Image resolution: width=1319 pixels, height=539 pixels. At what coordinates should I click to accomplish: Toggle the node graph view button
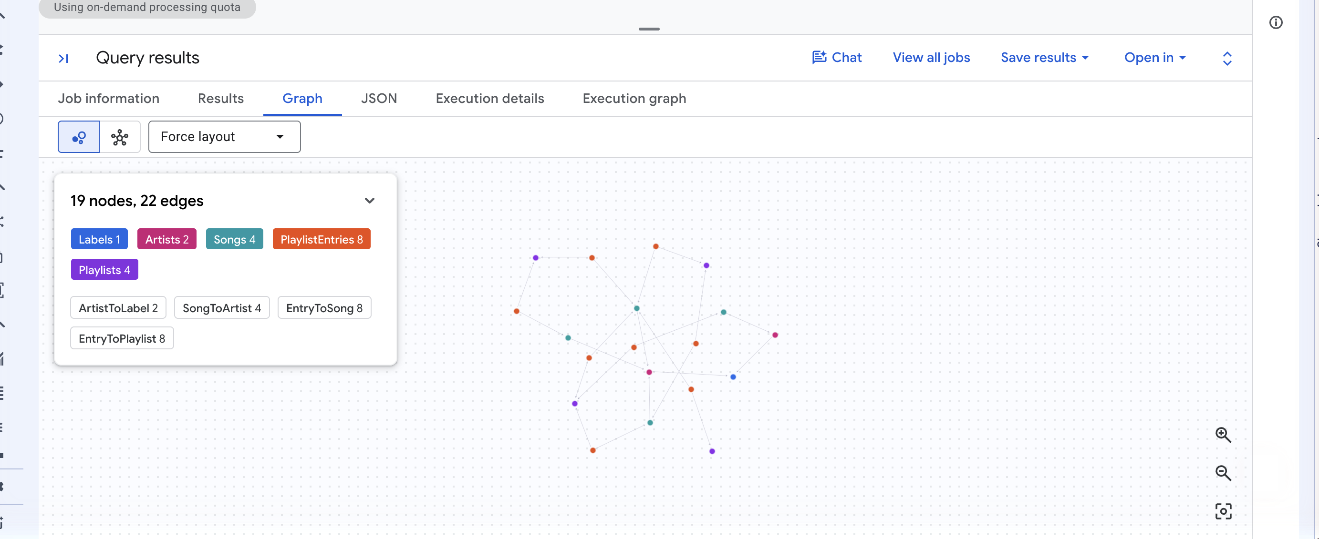(79, 137)
